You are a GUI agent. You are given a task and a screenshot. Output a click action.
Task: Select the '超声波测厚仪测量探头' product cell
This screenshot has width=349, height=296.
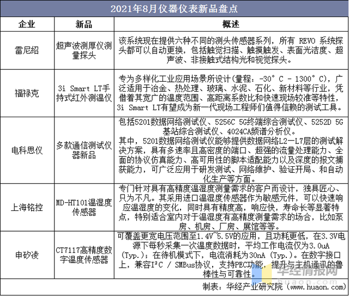[x=83, y=51]
